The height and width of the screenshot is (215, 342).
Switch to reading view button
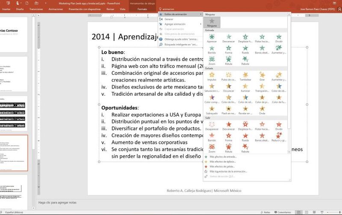click(x=314, y=212)
